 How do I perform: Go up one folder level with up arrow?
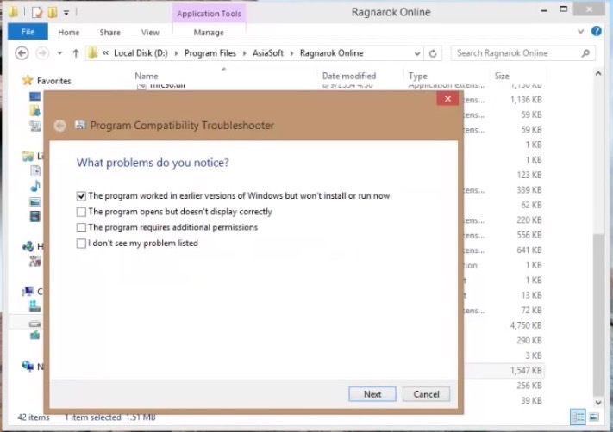(76, 53)
